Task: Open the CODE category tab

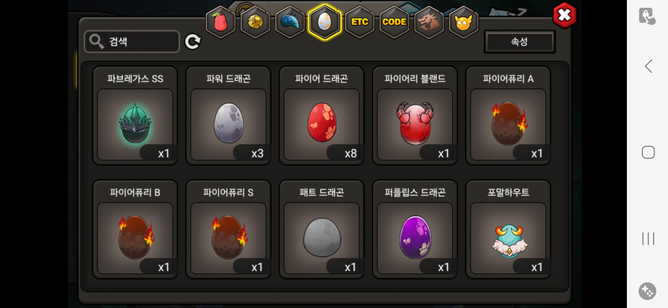Action: point(394,22)
